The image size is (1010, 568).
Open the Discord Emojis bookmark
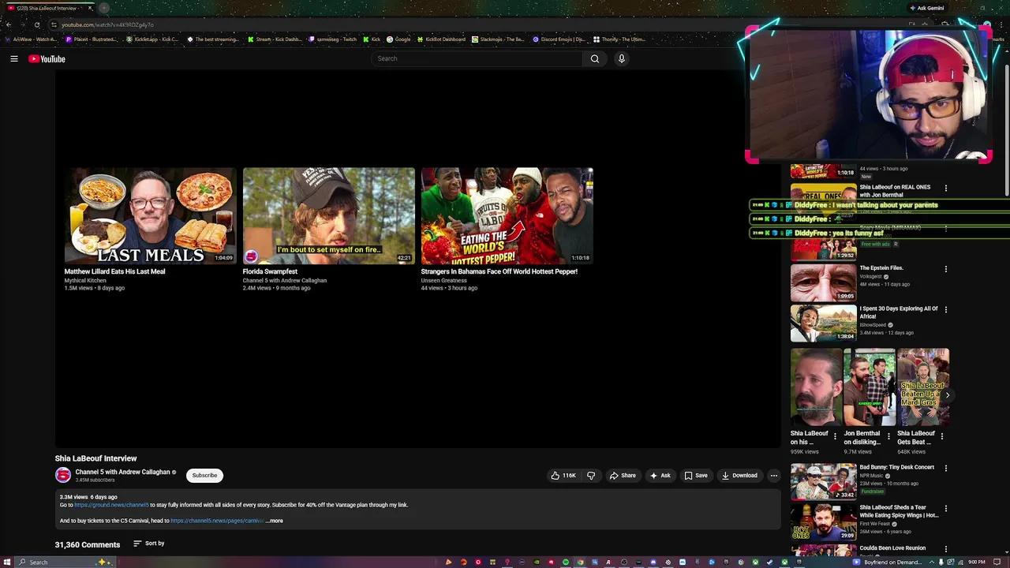click(x=559, y=39)
